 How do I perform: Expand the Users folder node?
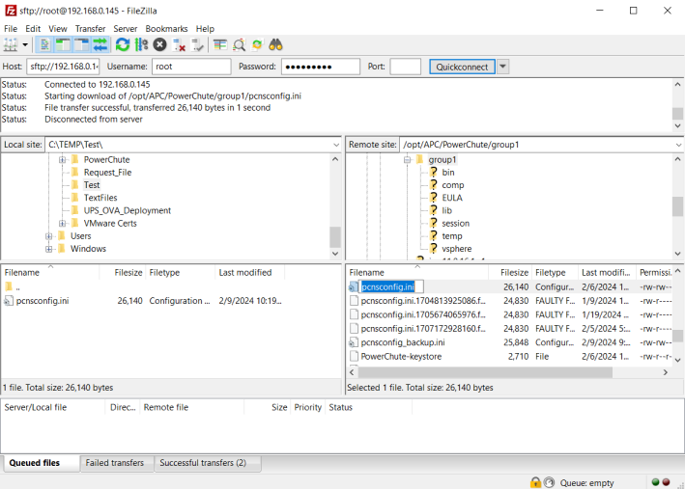[49, 236]
